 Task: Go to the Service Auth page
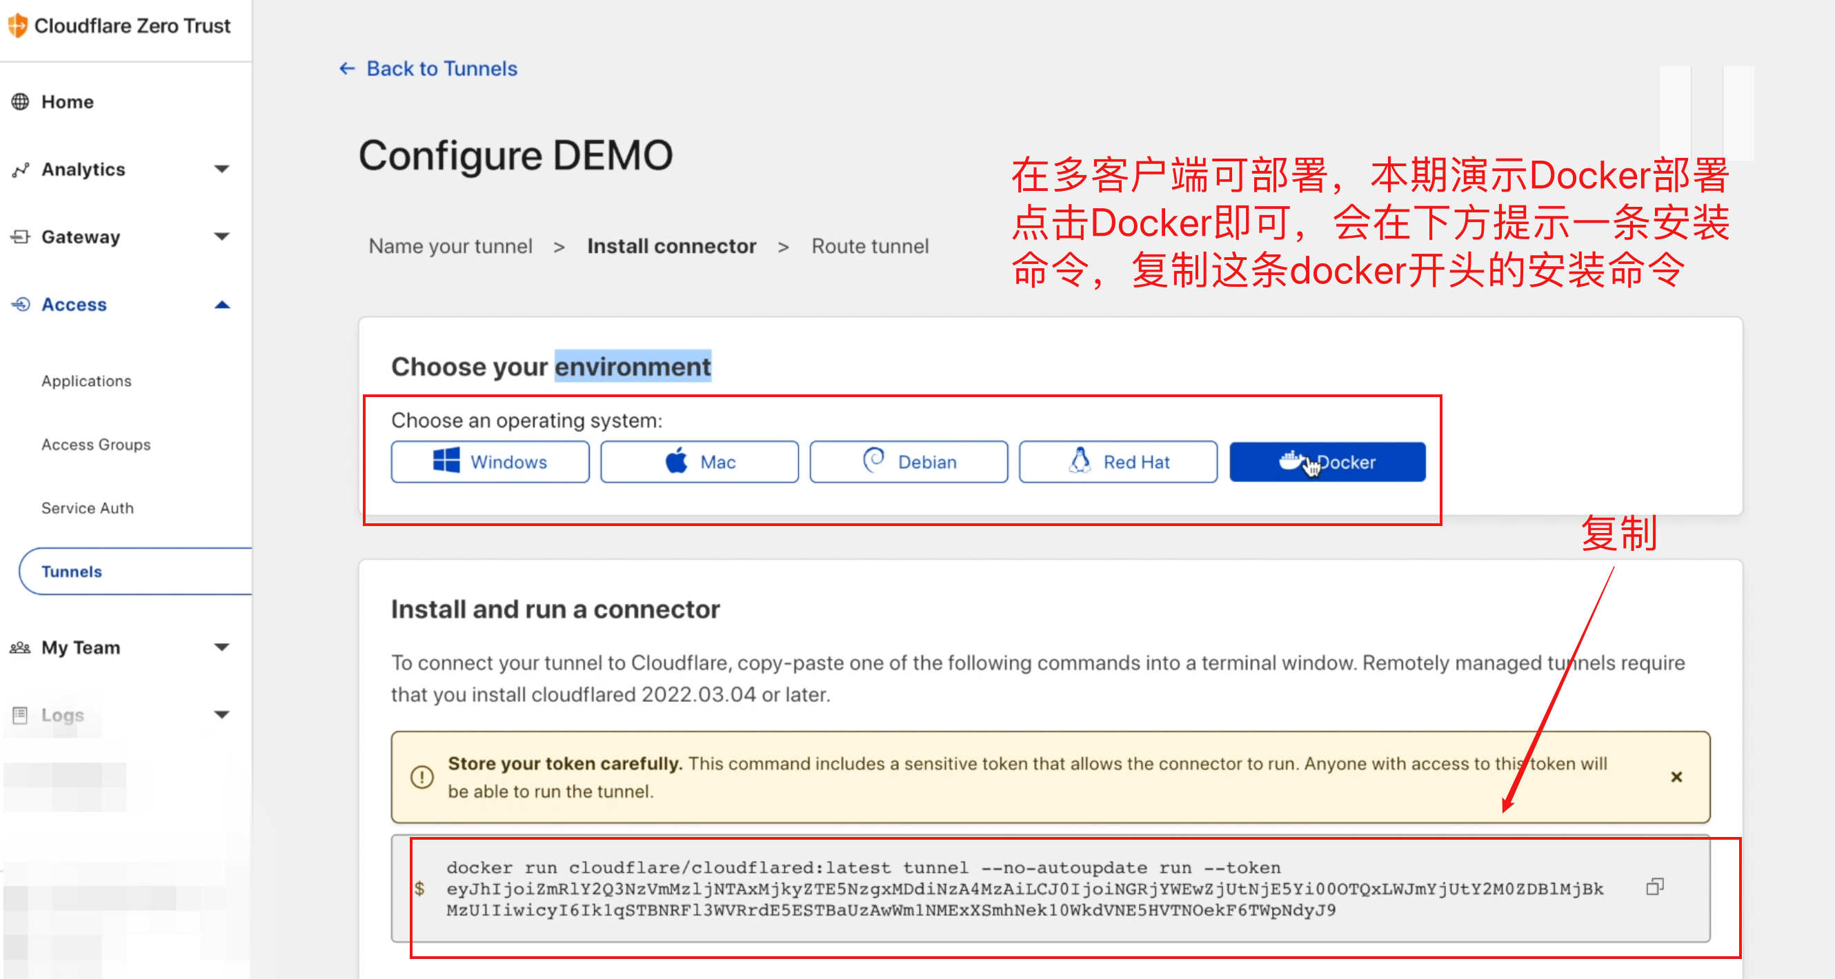coord(88,507)
